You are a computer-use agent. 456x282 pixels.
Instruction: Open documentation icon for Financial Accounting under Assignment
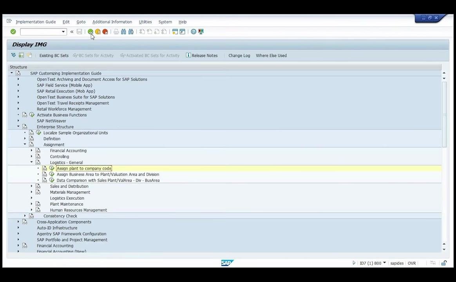pyautogui.click(x=38, y=150)
